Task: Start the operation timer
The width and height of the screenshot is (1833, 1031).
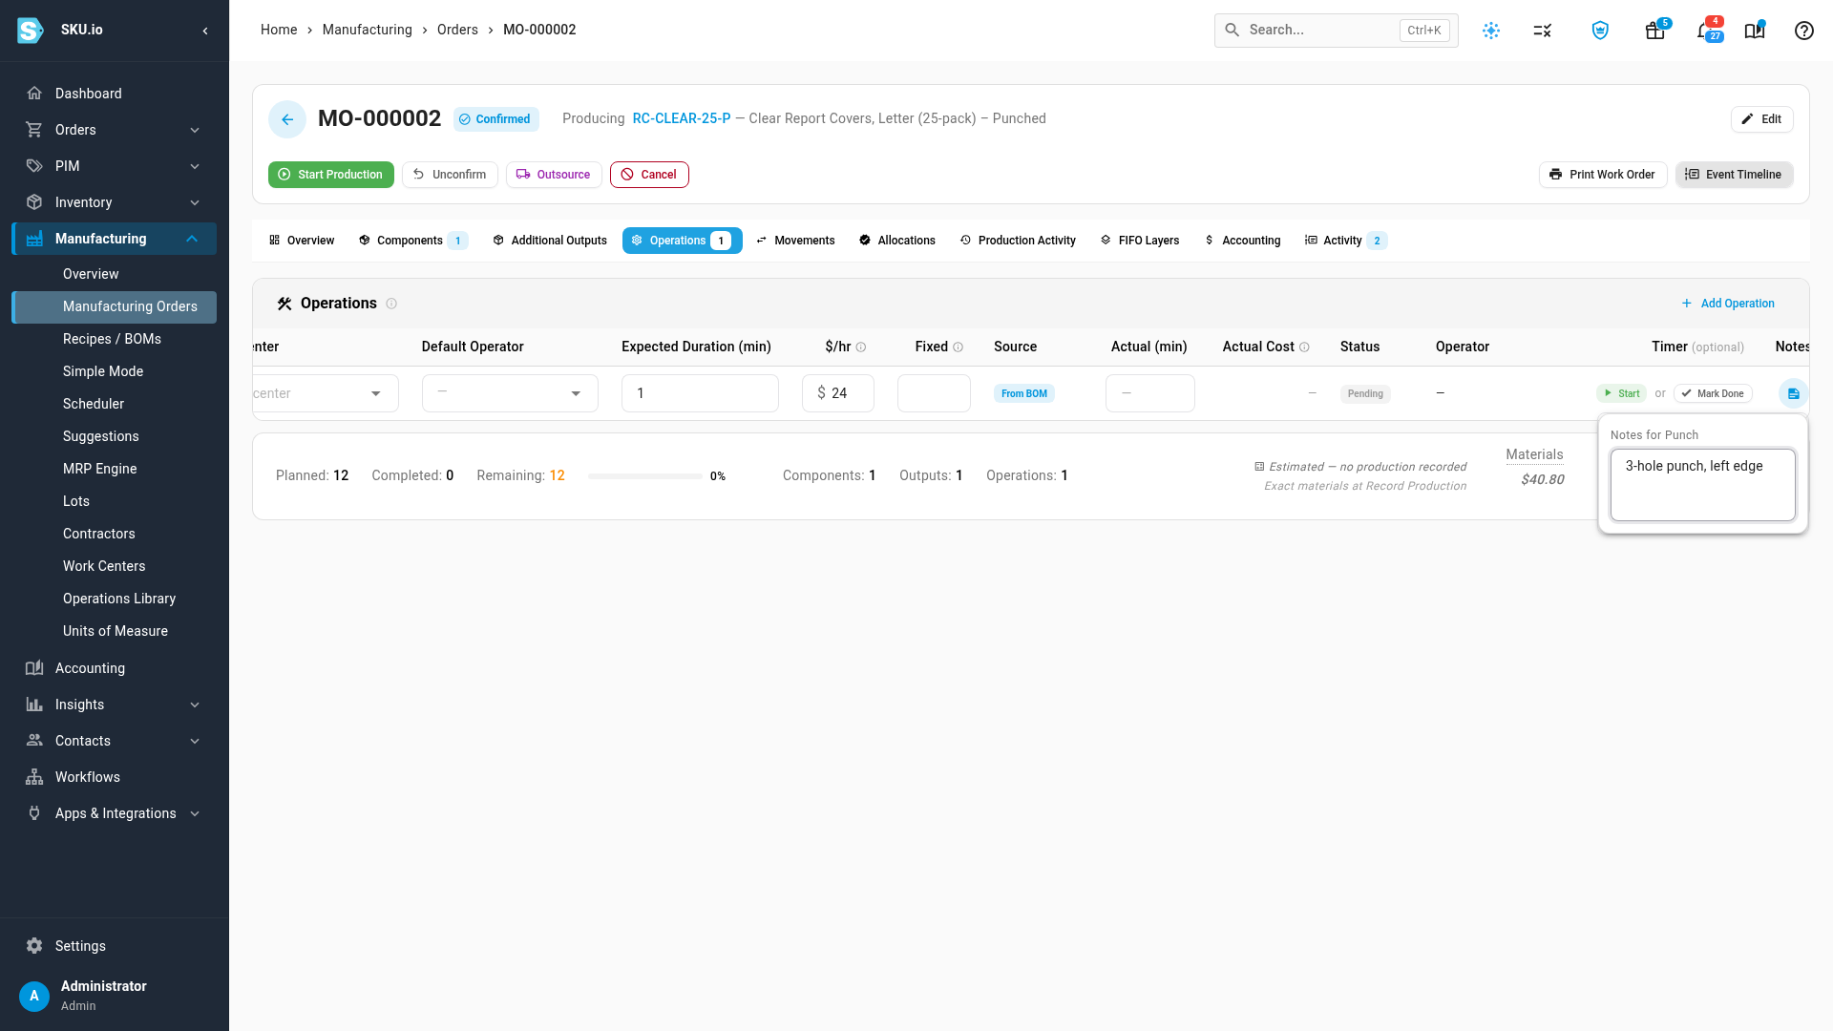Action: tap(1621, 393)
